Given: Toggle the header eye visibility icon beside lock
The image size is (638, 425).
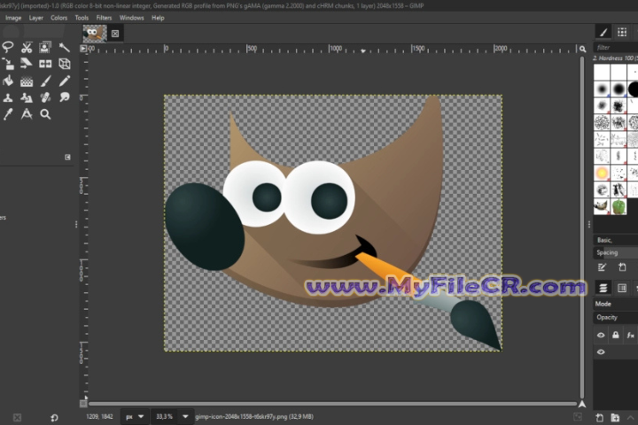Looking at the screenshot, I should (x=601, y=335).
